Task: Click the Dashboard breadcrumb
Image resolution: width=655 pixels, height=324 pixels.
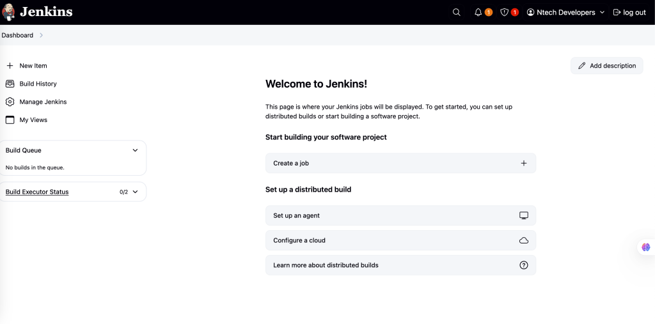Action: click(x=17, y=36)
